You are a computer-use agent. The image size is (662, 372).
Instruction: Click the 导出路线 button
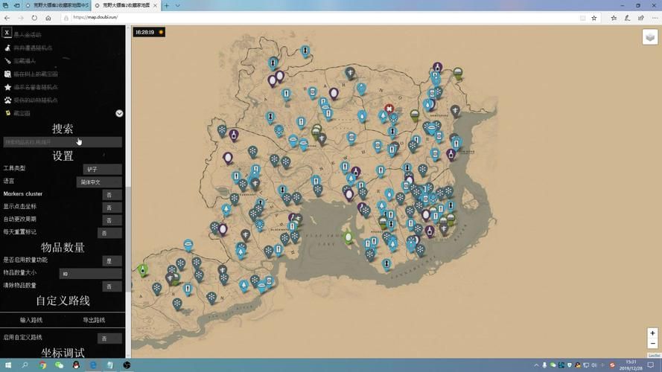pos(94,320)
